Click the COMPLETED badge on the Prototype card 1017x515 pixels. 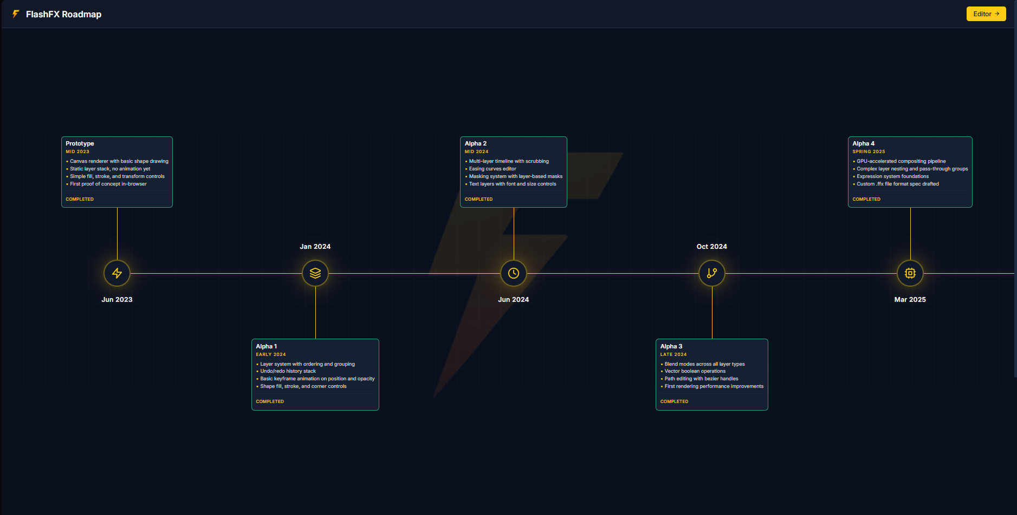[80, 199]
